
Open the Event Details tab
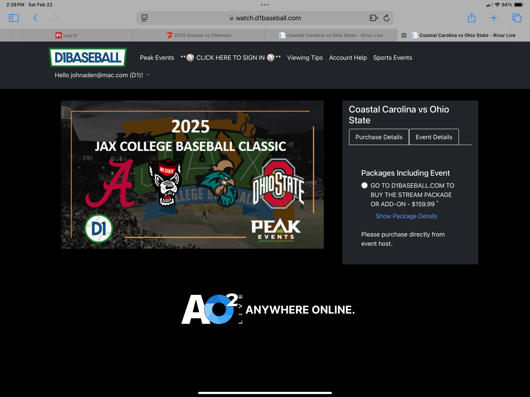(434, 137)
